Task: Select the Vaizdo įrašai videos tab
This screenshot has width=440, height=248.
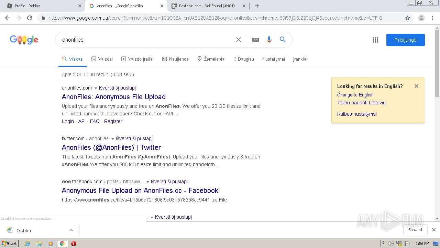Action: pos(137,59)
